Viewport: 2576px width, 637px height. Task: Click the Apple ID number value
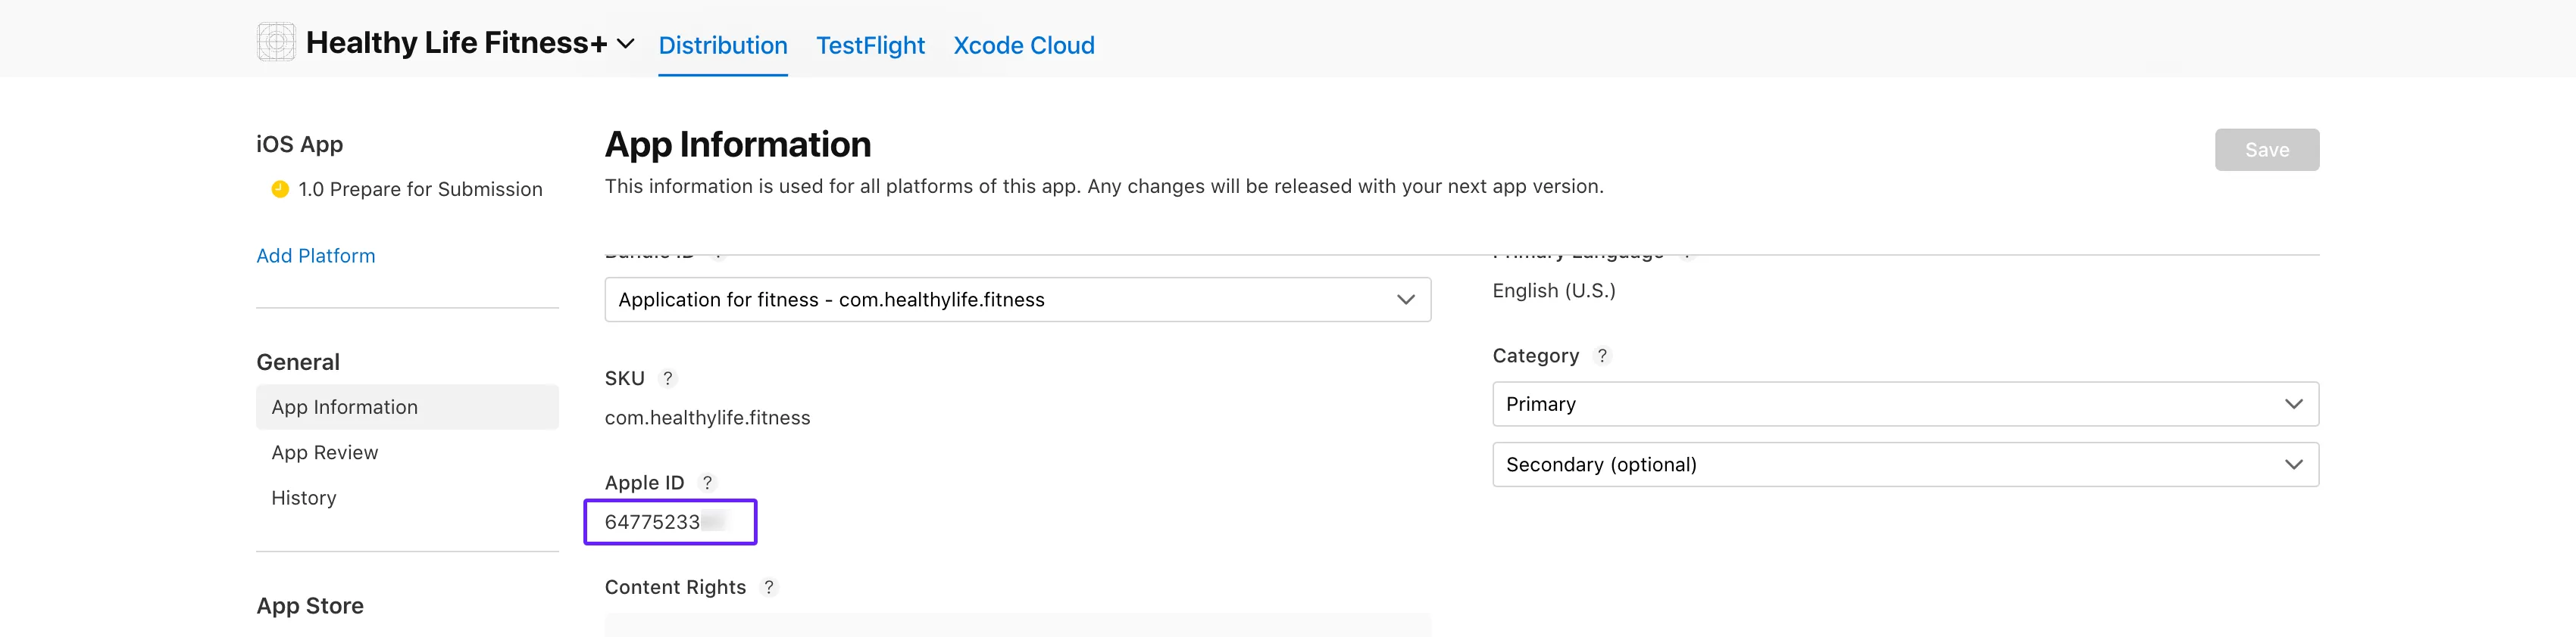coord(652,522)
